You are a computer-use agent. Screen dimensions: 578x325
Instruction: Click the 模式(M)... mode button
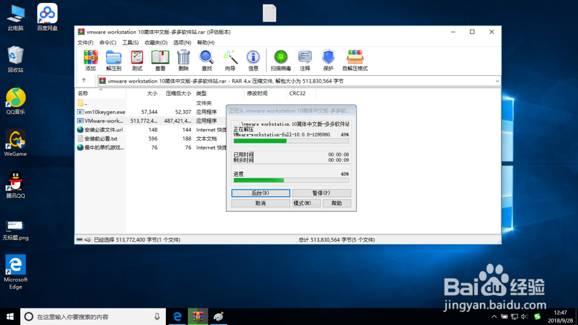[306, 203]
